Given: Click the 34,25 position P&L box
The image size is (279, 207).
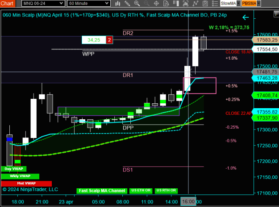Looking at the screenshot, I should click(x=94, y=40).
